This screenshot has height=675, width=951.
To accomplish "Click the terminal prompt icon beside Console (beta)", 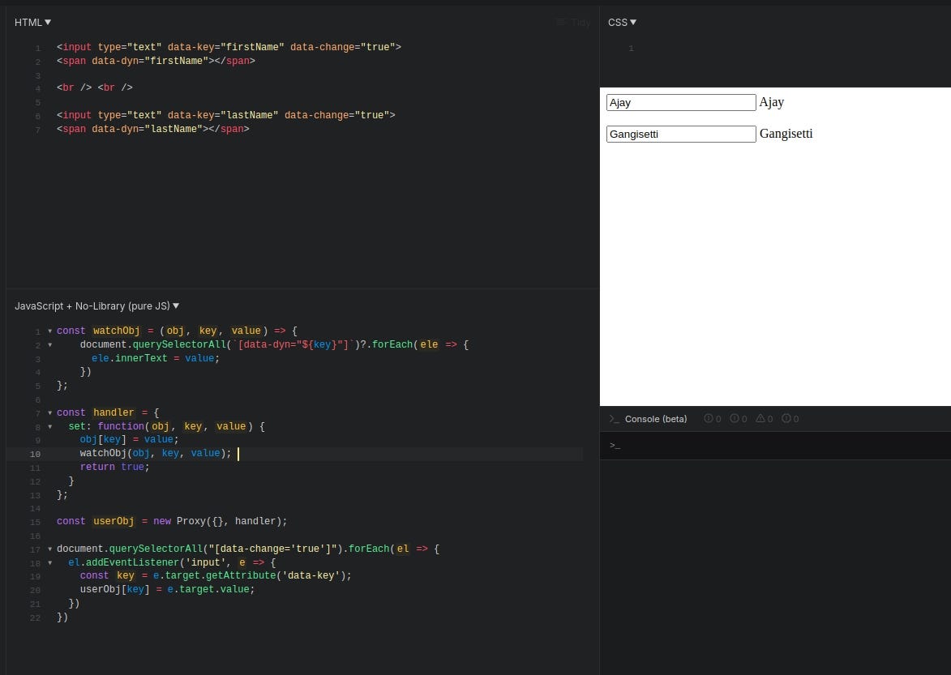I will click(614, 418).
